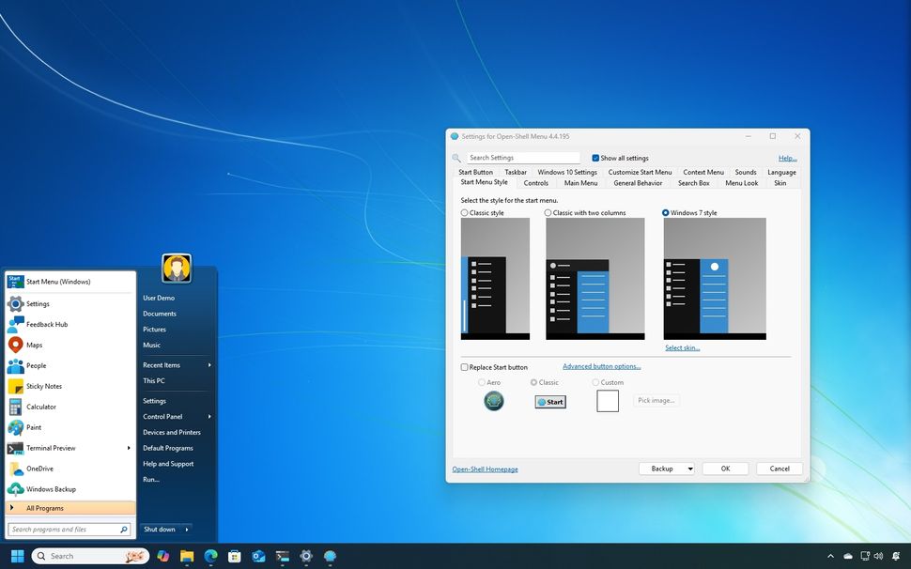Image resolution: width=911 pixels, height=569 pixels.
Task: Enable the Replace Start button checkbox
Action: click(x=464, y=367)
